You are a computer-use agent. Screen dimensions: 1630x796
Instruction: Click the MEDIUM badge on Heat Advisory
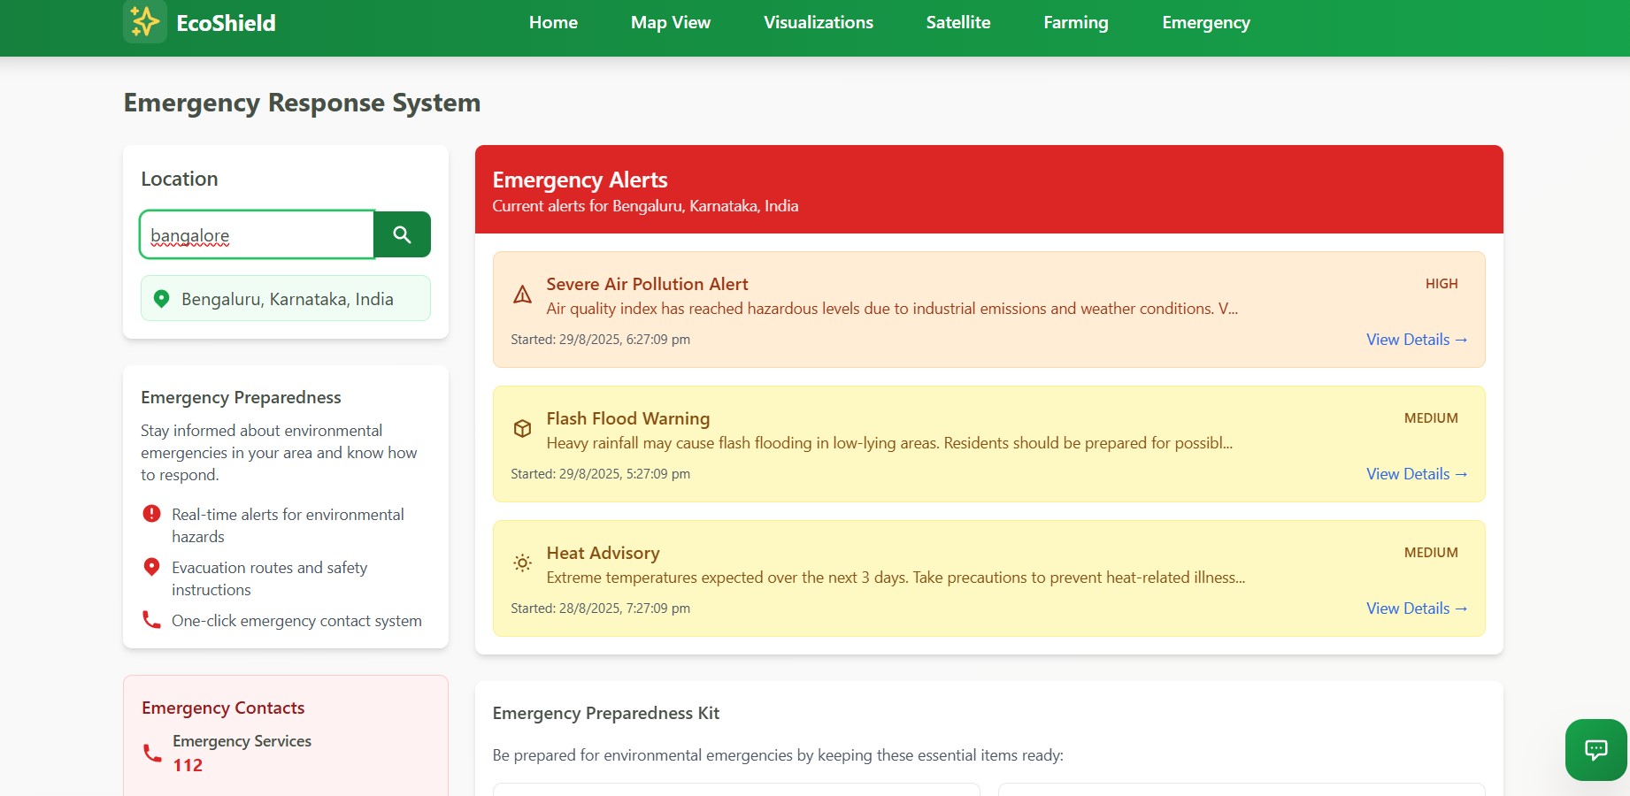coord(1431,553)
